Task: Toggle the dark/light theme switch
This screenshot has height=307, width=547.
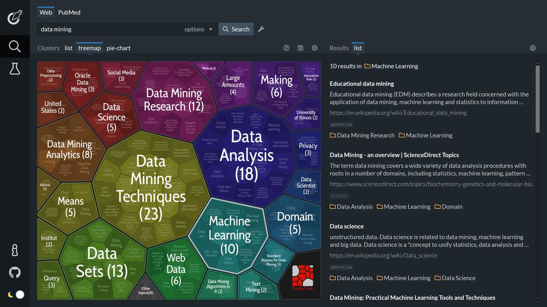Action: point(16,294)
